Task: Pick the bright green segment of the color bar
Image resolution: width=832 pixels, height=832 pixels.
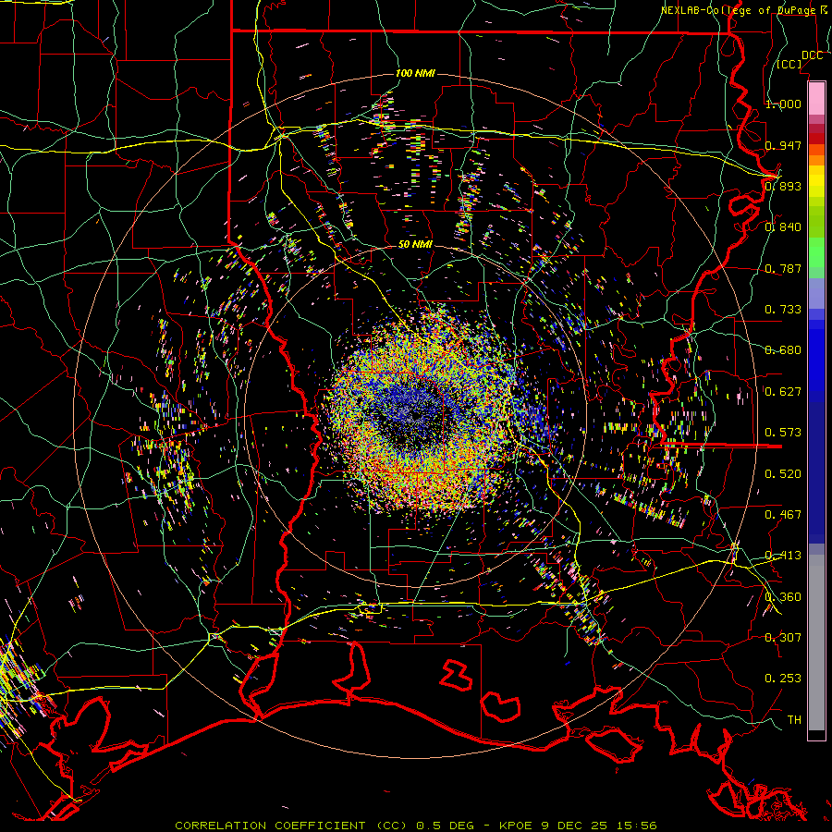Action: 816,252
